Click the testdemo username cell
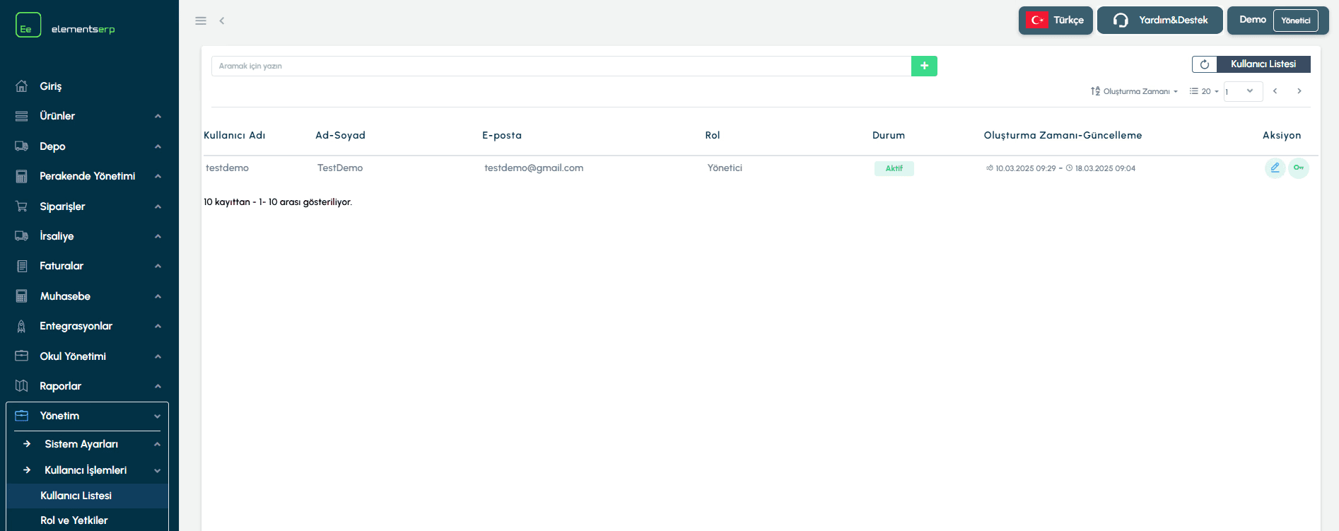 click(227, 168)
